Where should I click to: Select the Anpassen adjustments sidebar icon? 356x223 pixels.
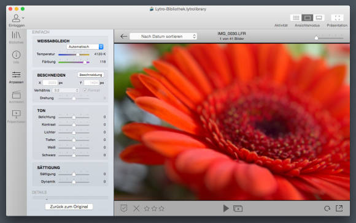(x=16, y=74)
